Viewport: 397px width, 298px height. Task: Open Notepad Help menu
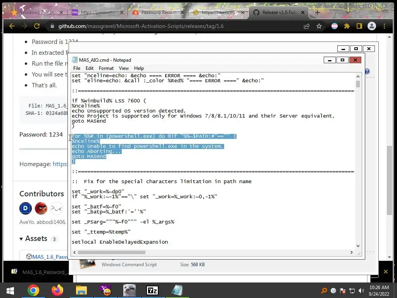pos(139,68)
